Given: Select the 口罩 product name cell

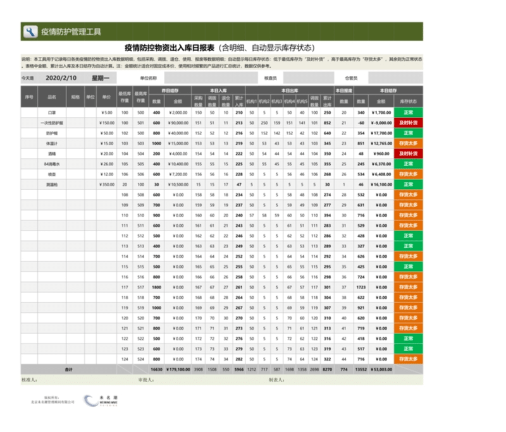Looking at the screenshot, I should (52, 113).
